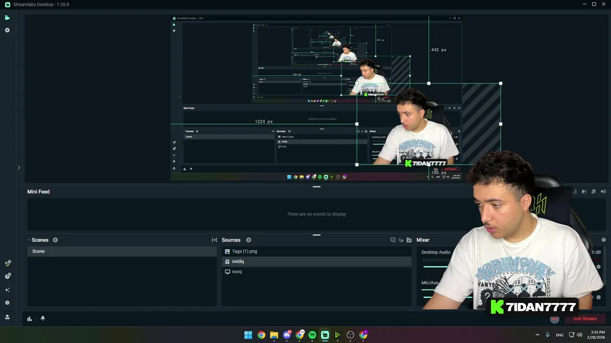Screen dimensions: 611x343
Task: Click the End Stream button
Action: [x=585, y=319]
